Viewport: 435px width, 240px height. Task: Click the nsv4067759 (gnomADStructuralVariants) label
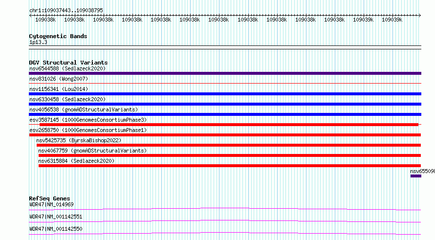coord(92,151)
